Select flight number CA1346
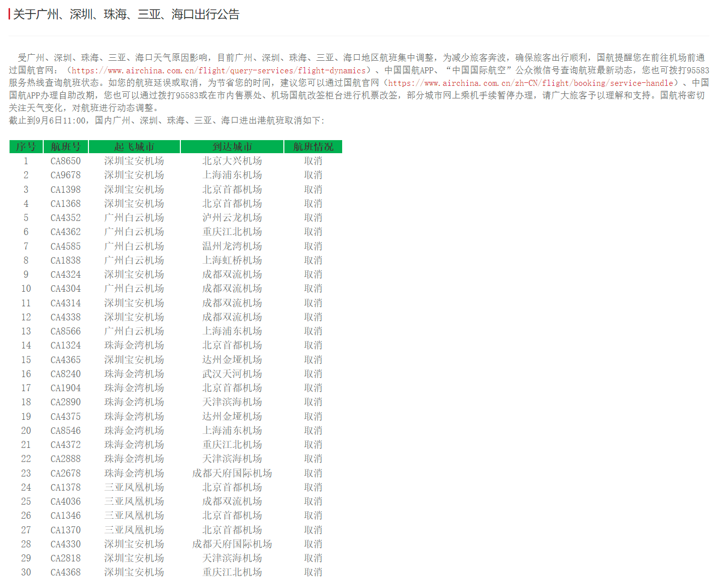Viewport: 724px width, 580px height. (66, 516)
